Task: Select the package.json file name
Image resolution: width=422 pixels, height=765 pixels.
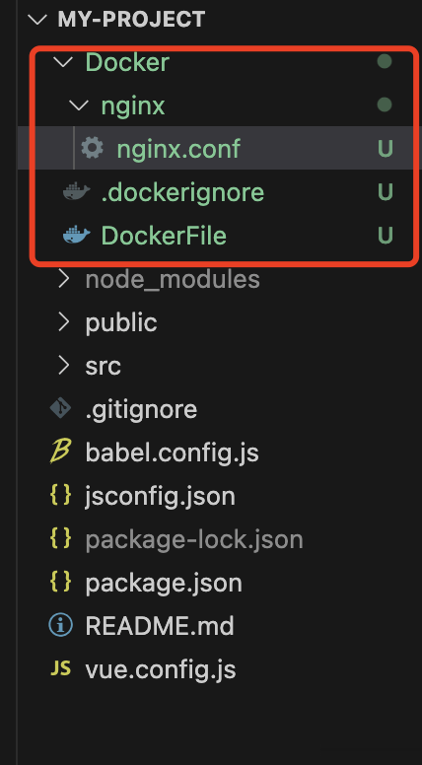Action: pyautogui.click(x=164, y=584)
